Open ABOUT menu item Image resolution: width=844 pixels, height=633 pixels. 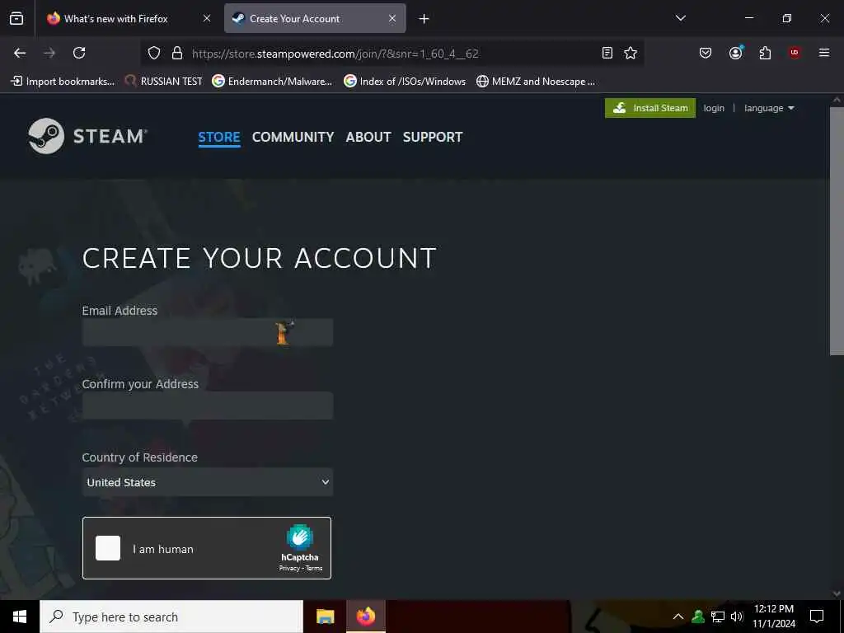[x=368, y=138]
